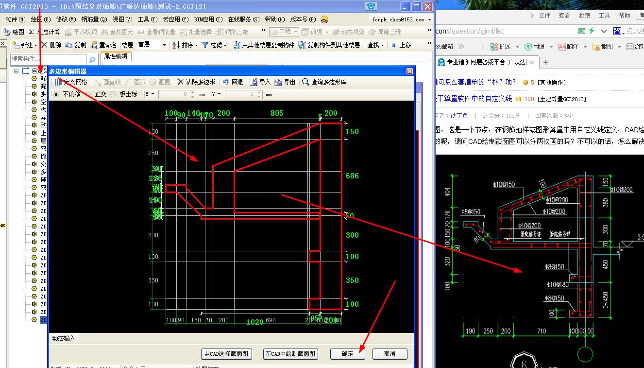Switch to the 属性编辑 tab
The width and height of the screenshot is (644, 368).
[x=116, y=56]
